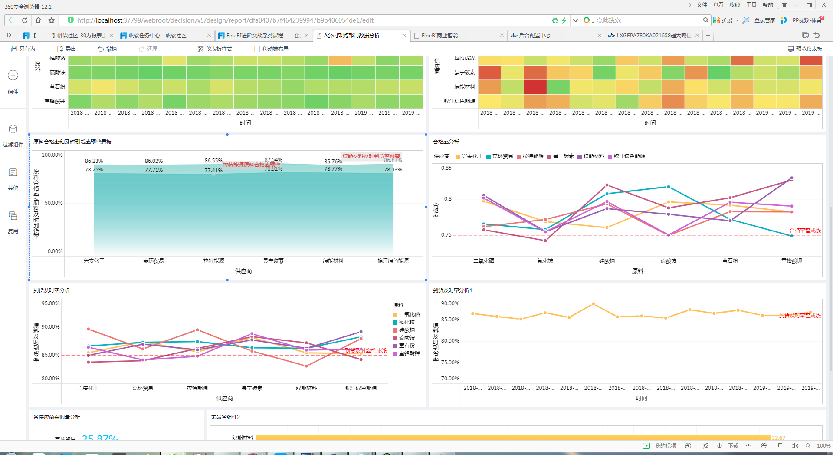This screenshot has width=833, height=455.
Task: Open the 工具 menu in browser
Action: (751, 5)
